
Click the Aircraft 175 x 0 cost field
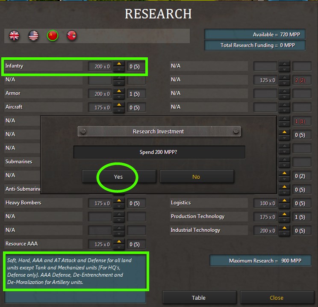(100, 108)
